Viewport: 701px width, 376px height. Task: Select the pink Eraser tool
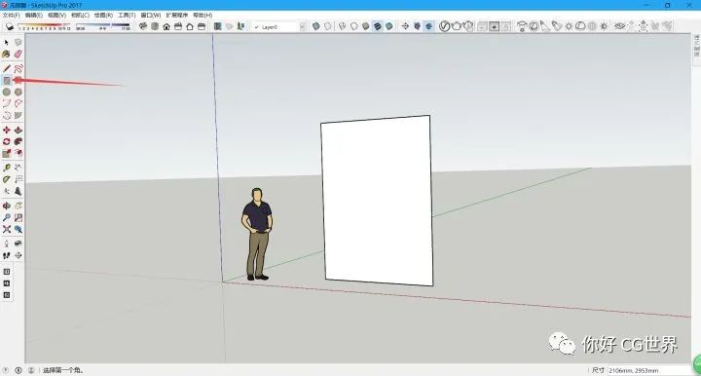coord(18,55)
